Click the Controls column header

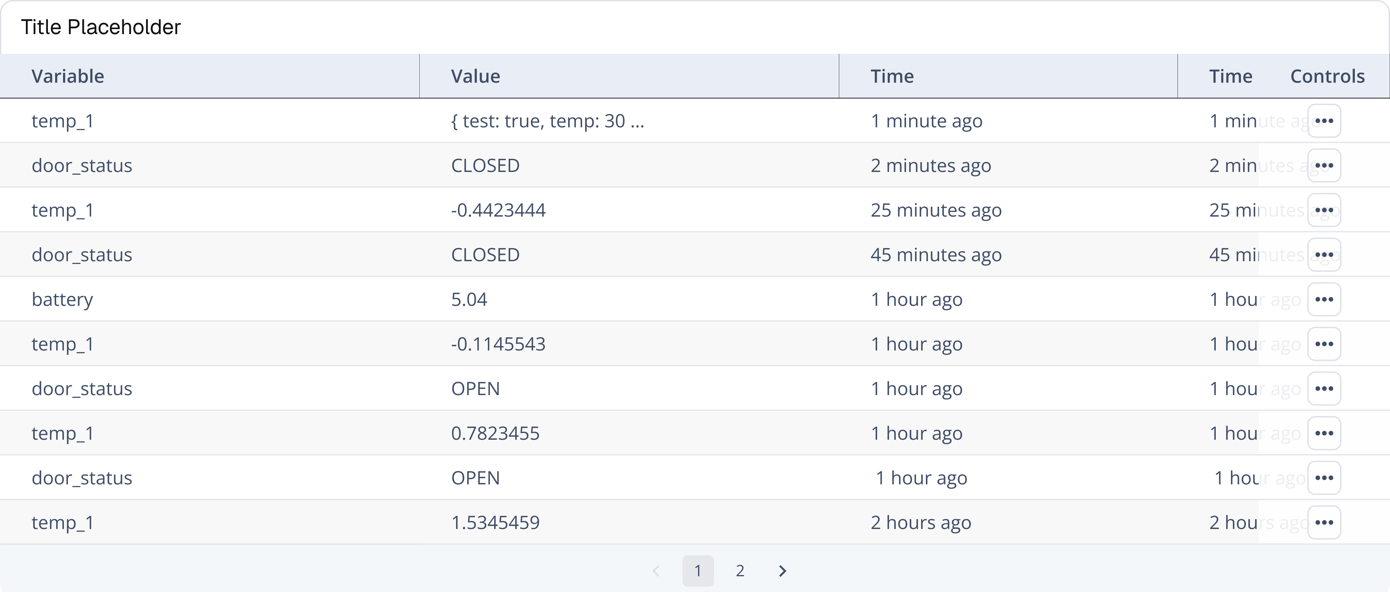click(1327, 76)
